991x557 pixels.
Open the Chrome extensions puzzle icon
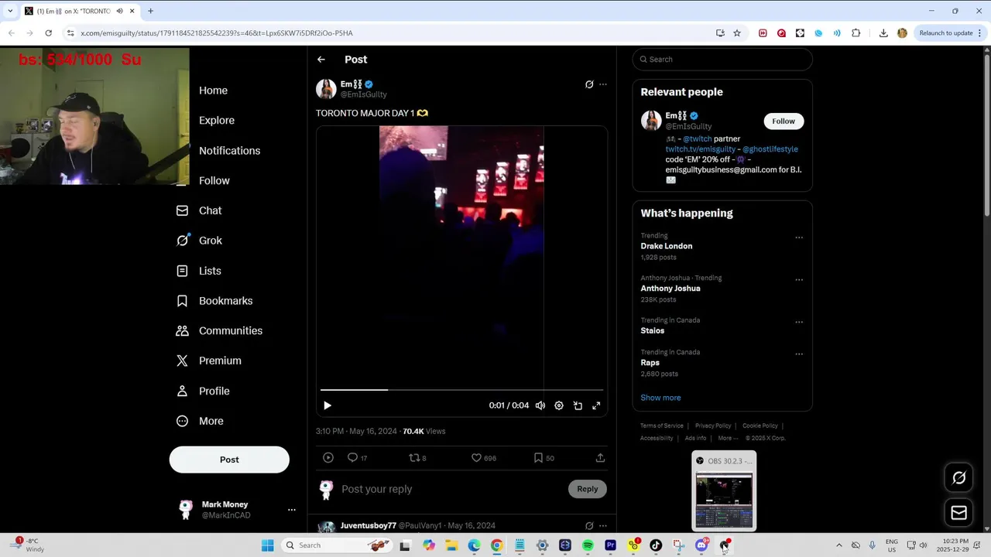coord(856,33)
